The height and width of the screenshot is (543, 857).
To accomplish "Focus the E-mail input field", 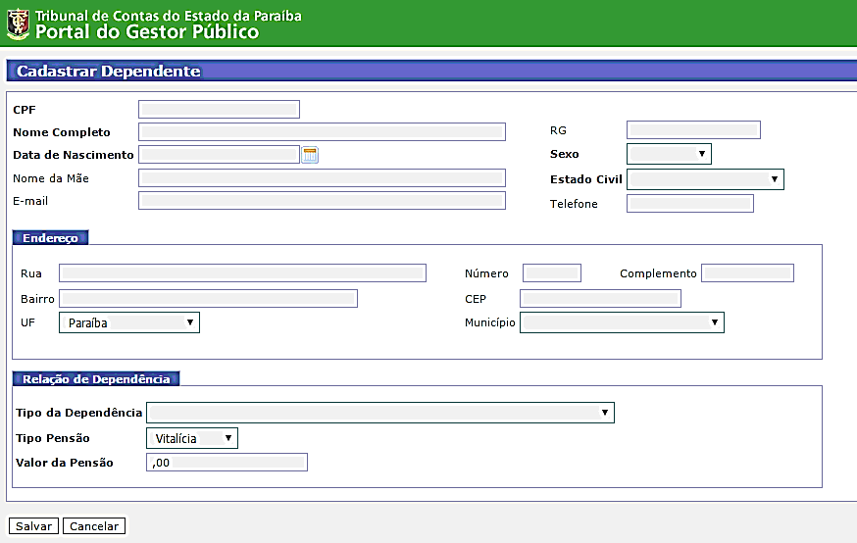I will [322, 201].
